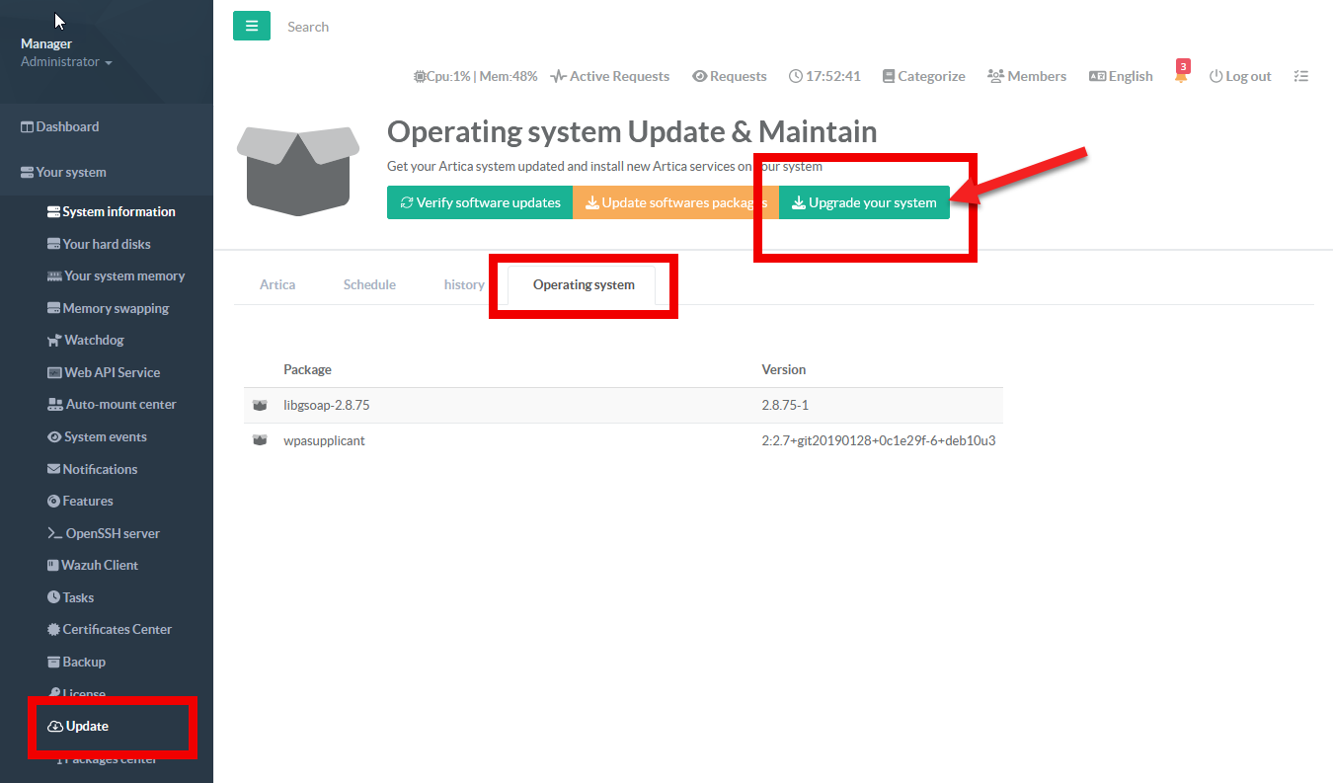Click Verify software updates button
1333x783 pixels.
480,202
